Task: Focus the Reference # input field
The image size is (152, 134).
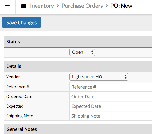Action: tap(111, 87)
